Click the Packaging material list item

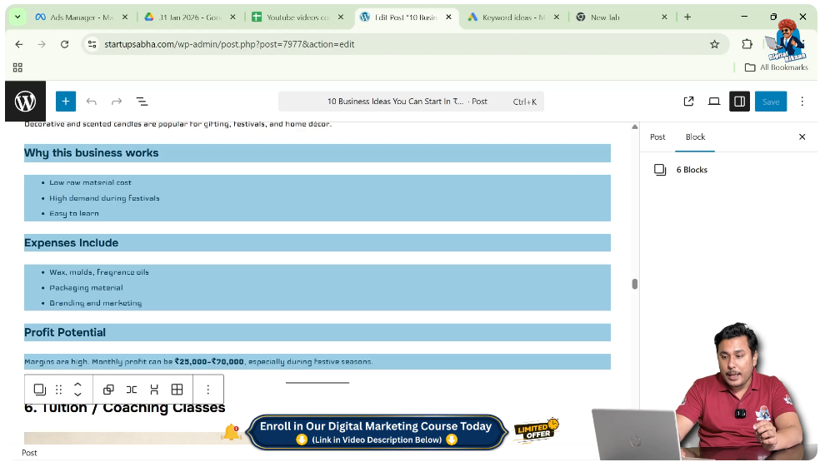click(86, 287)
